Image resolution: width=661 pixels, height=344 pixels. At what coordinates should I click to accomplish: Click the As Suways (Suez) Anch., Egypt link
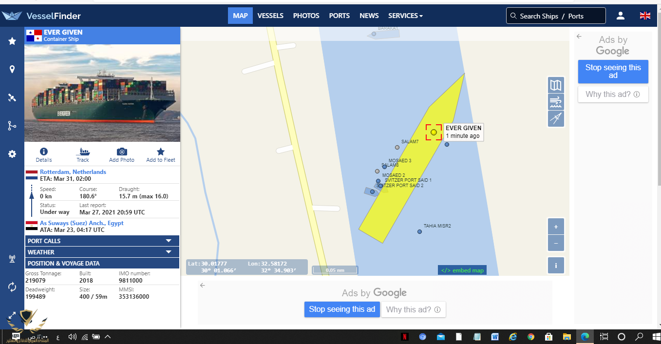82,223
